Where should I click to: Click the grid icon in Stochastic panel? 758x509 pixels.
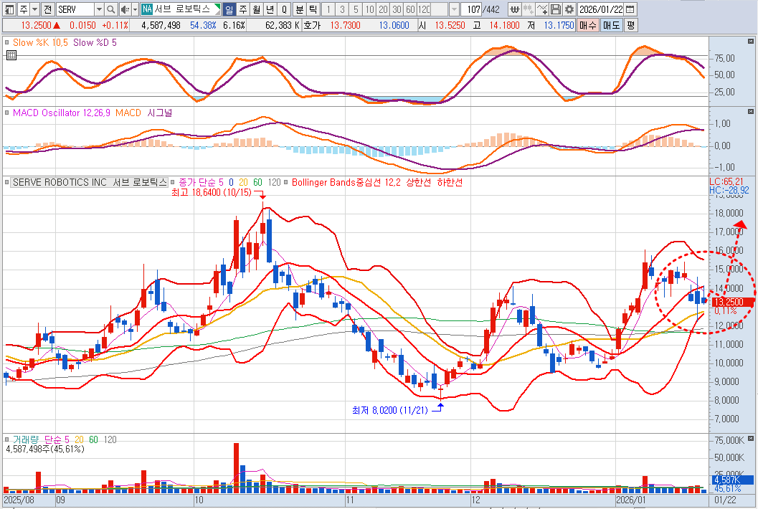pyautogui.click(x=10, y=54)
